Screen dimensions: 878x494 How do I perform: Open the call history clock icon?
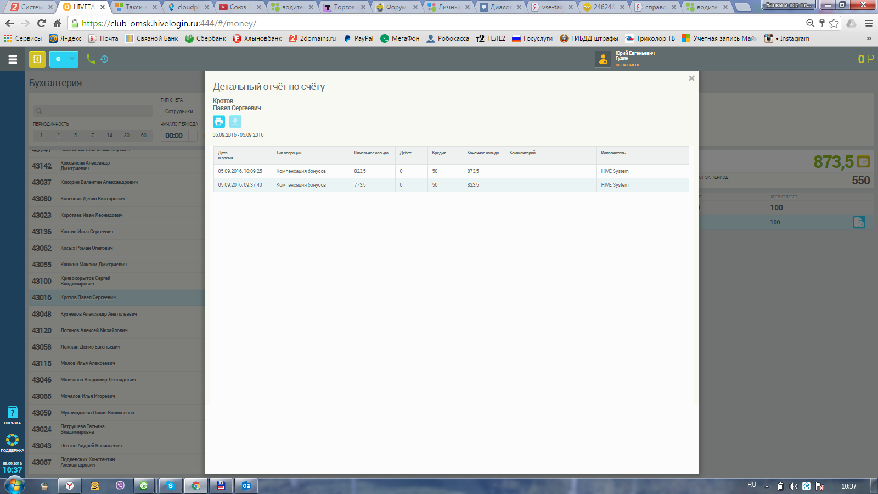coord(104,59)
